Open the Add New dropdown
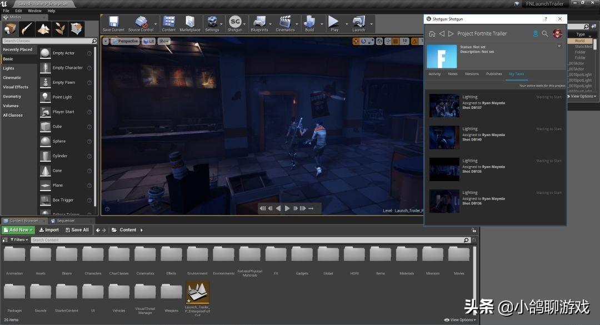The width and height of the screenshot is (600, 325). click(18, 230)
